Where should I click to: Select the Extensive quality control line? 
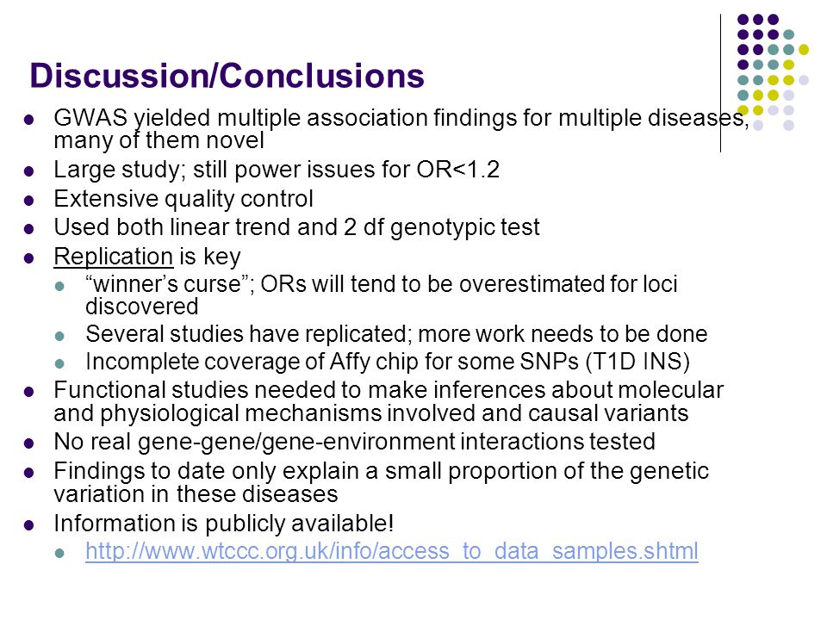pyautogui.click(x=183, y=199)
